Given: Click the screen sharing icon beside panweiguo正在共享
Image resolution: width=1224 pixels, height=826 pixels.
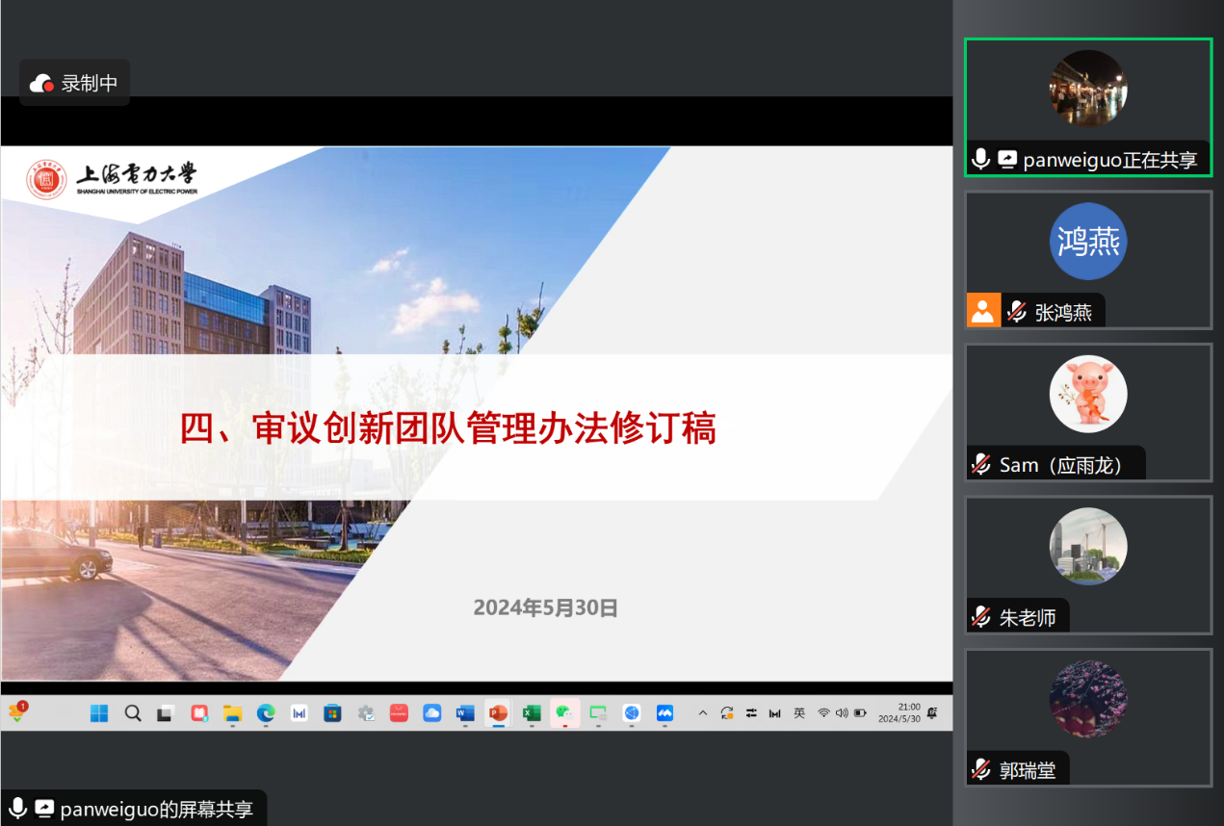Looking at the screenshot, I should coord(1007,159).
